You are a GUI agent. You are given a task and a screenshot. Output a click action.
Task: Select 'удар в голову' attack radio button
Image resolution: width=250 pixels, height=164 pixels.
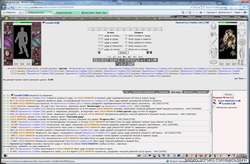click(x=99, y=36)
